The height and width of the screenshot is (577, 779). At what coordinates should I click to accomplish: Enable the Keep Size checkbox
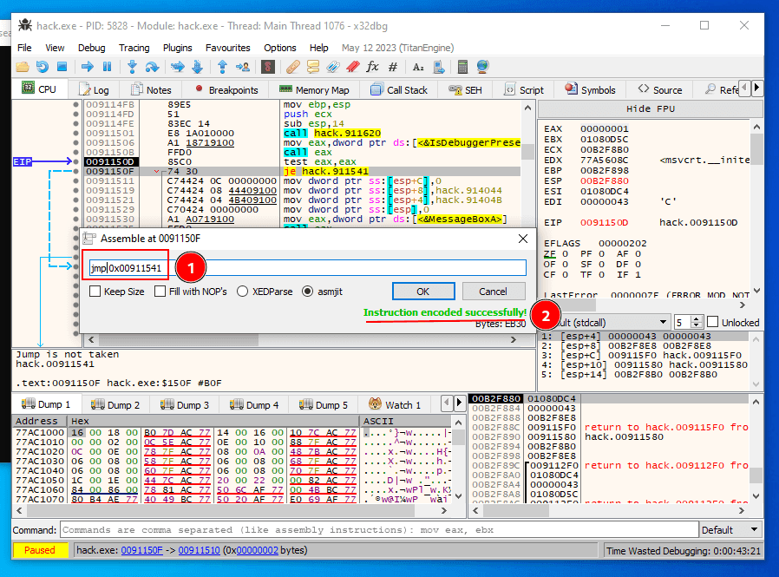(95, 291)
